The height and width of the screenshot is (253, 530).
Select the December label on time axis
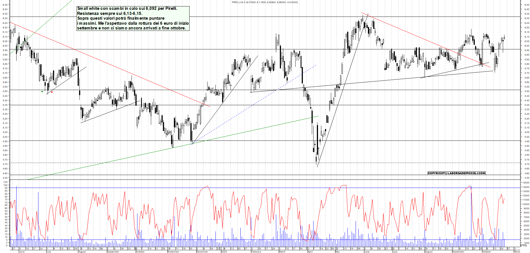[x=202, y=252]
